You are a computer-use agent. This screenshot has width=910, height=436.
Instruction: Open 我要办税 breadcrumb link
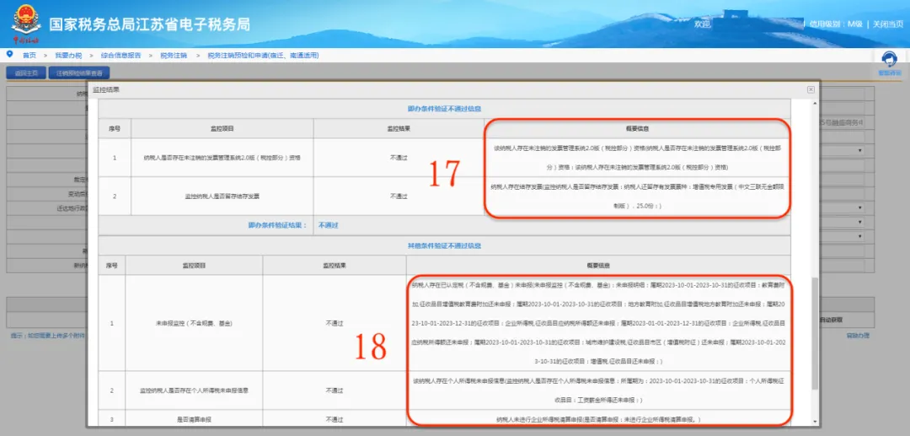(68, 55)
